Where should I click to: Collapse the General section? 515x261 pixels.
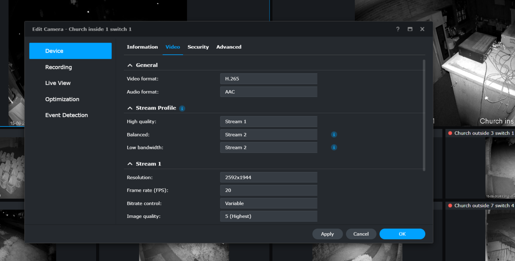130,65
